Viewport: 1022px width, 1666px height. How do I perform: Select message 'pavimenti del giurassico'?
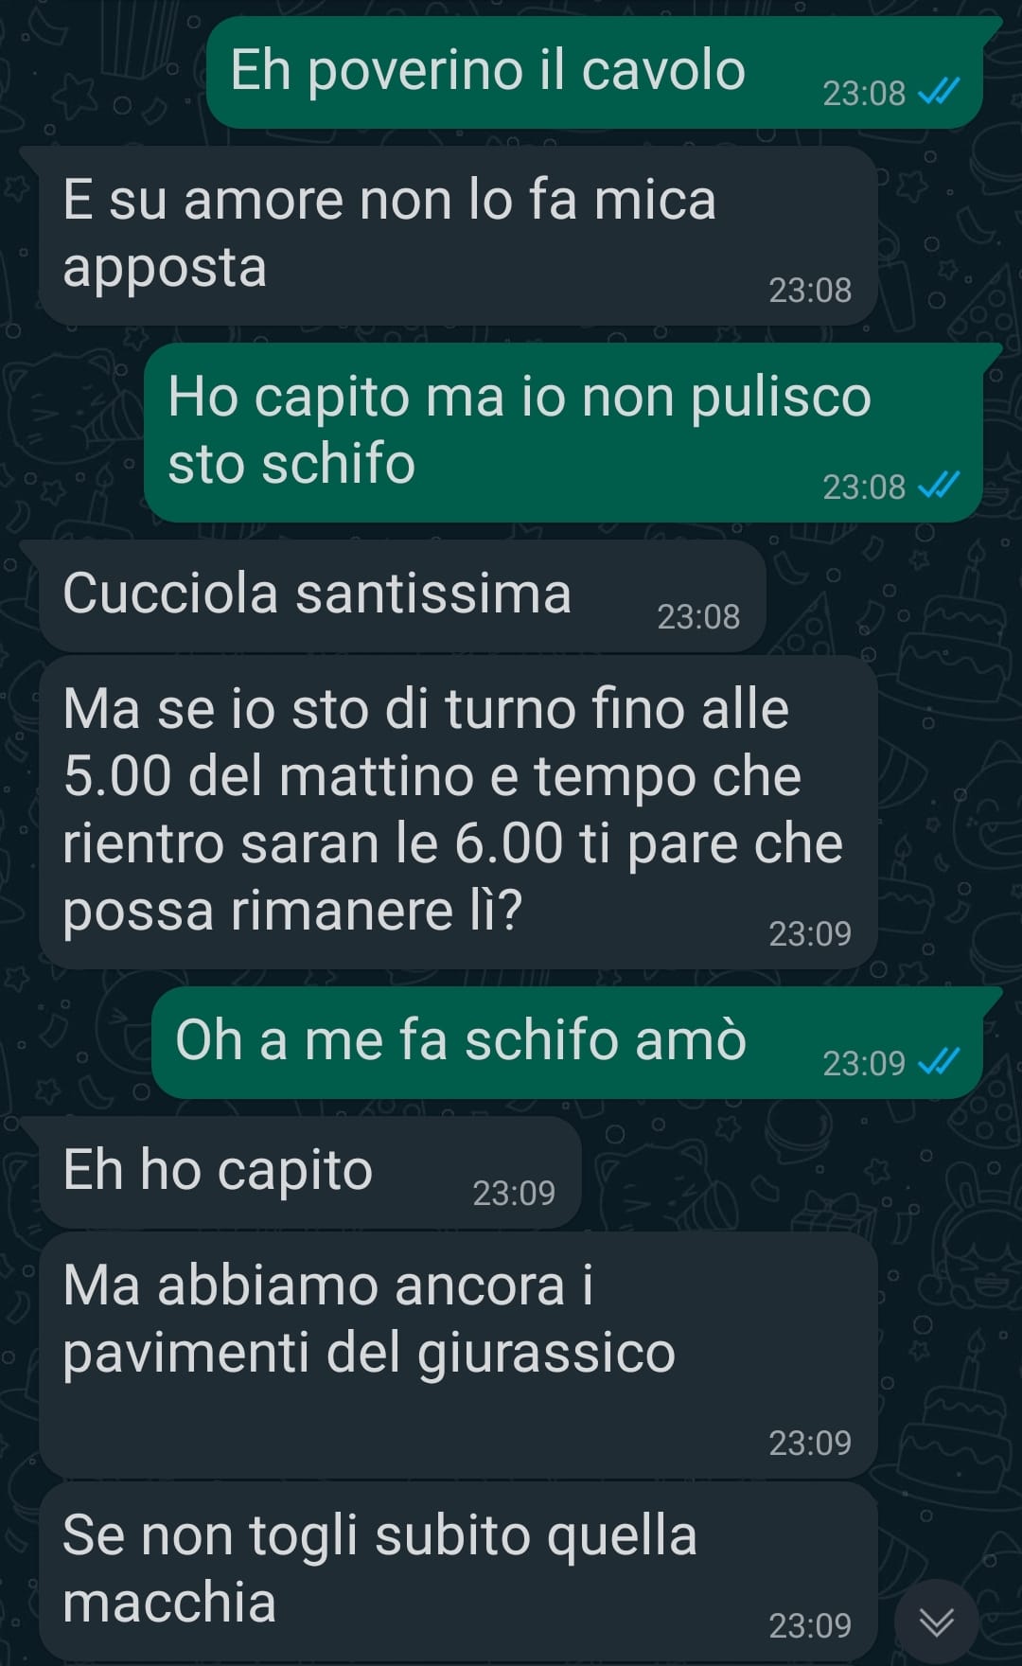click(x=458, y=1355)
